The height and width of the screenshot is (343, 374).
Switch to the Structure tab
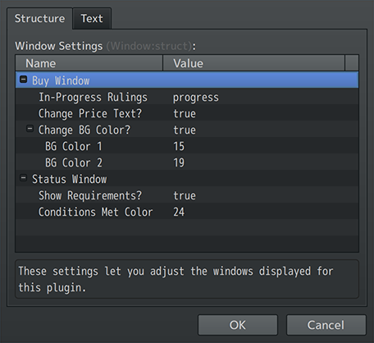tap(39, 19)
